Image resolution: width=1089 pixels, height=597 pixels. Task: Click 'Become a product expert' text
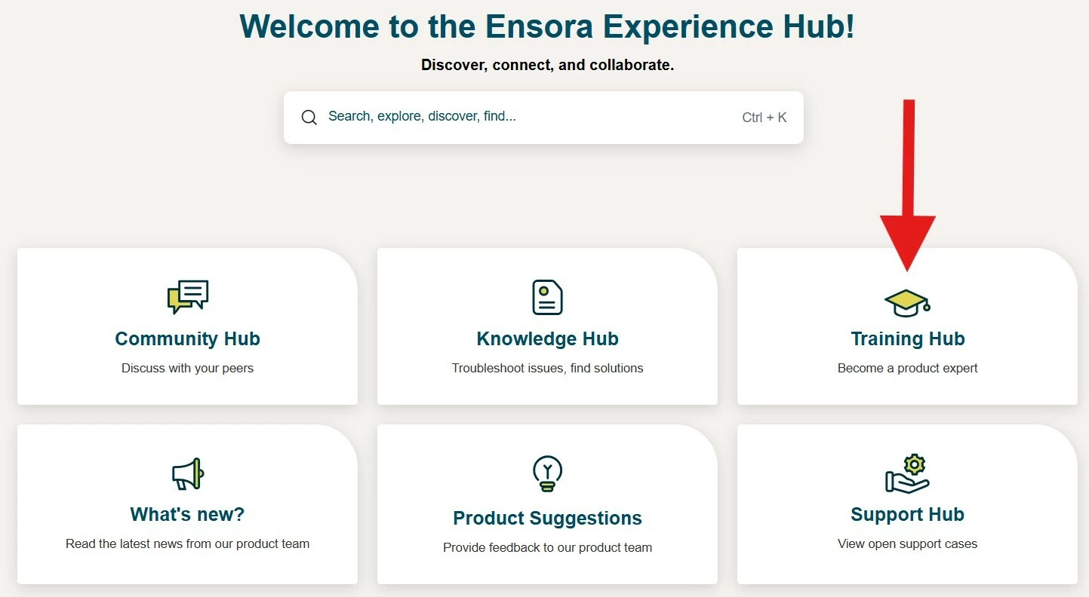(907, 369)
